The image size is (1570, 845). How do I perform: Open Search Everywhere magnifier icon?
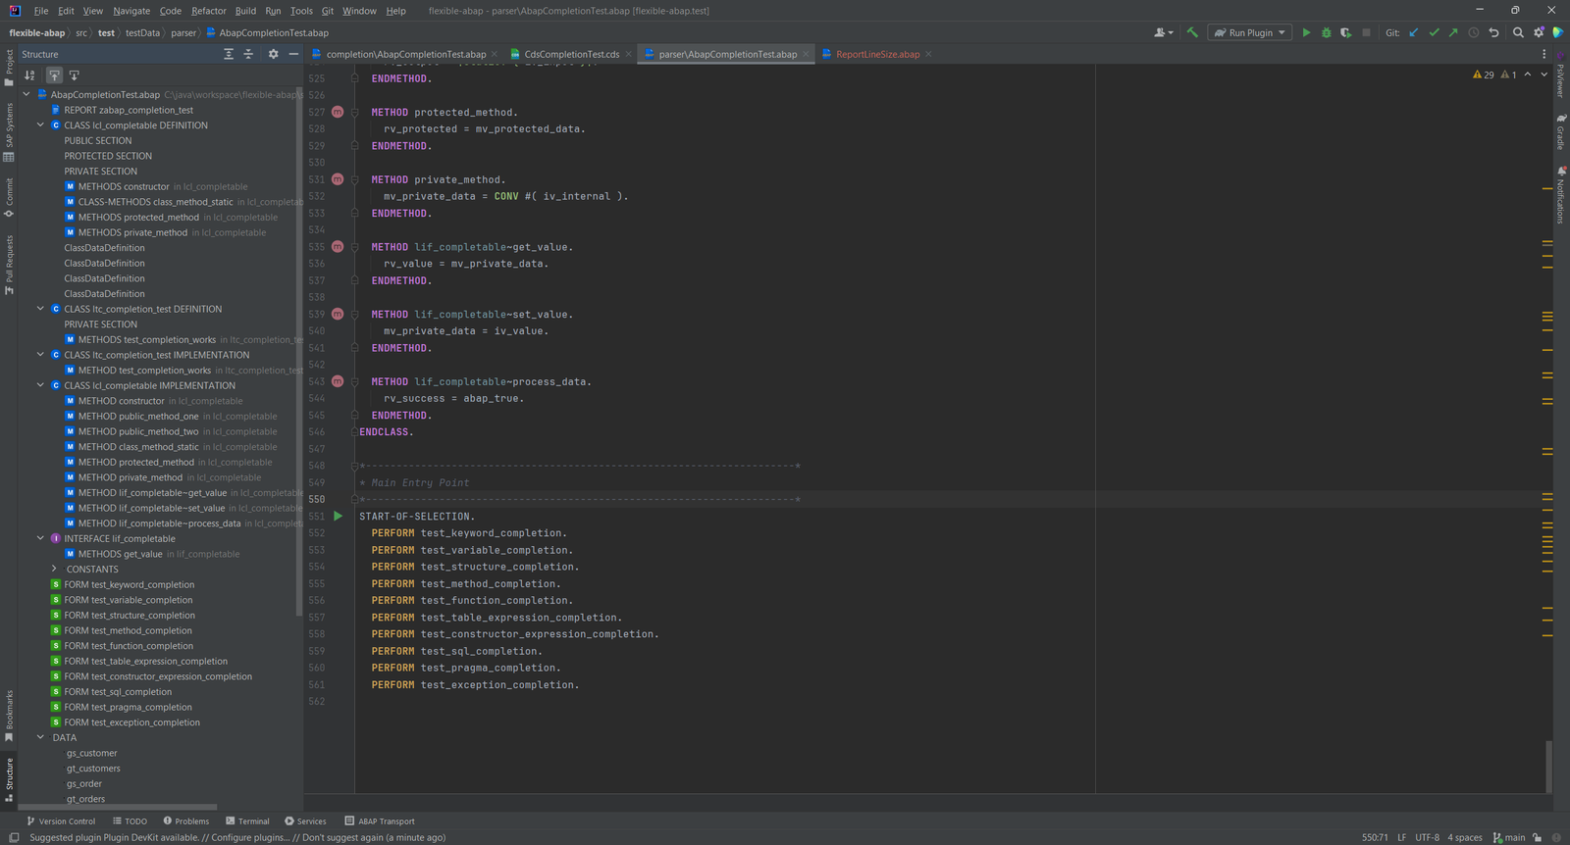point(1518,32)
